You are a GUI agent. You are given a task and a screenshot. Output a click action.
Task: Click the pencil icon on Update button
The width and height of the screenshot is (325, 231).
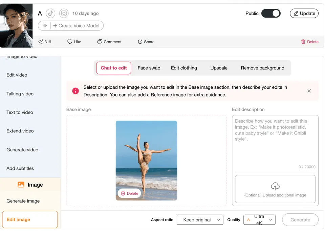(x=296, y=14)
